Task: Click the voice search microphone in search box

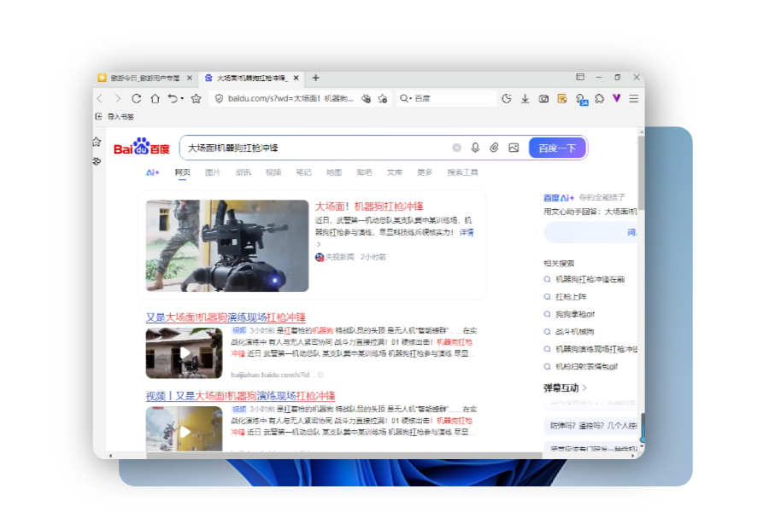Action: [476, 148]
